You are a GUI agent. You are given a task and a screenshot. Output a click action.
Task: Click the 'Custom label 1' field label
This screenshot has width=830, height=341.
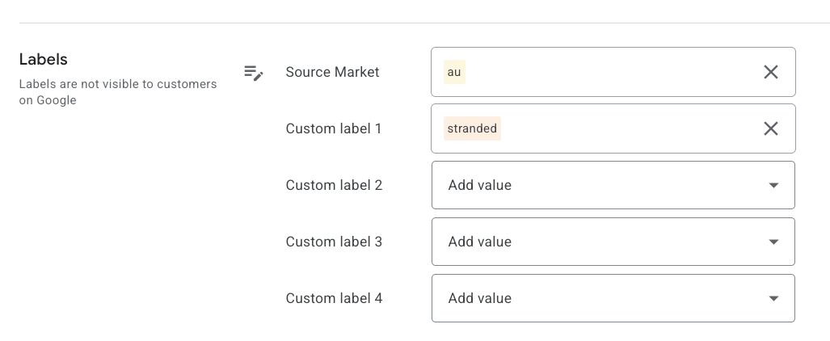click(x=334, y=128)
